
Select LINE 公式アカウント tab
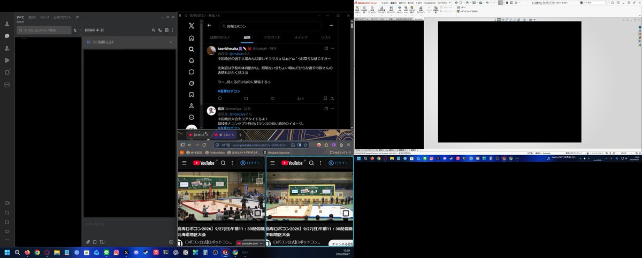[62, 17]
